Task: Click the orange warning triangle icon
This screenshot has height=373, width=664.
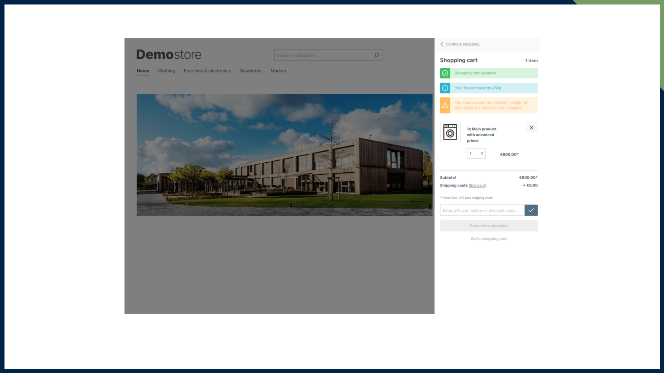Action: click(x=445, y=105)
